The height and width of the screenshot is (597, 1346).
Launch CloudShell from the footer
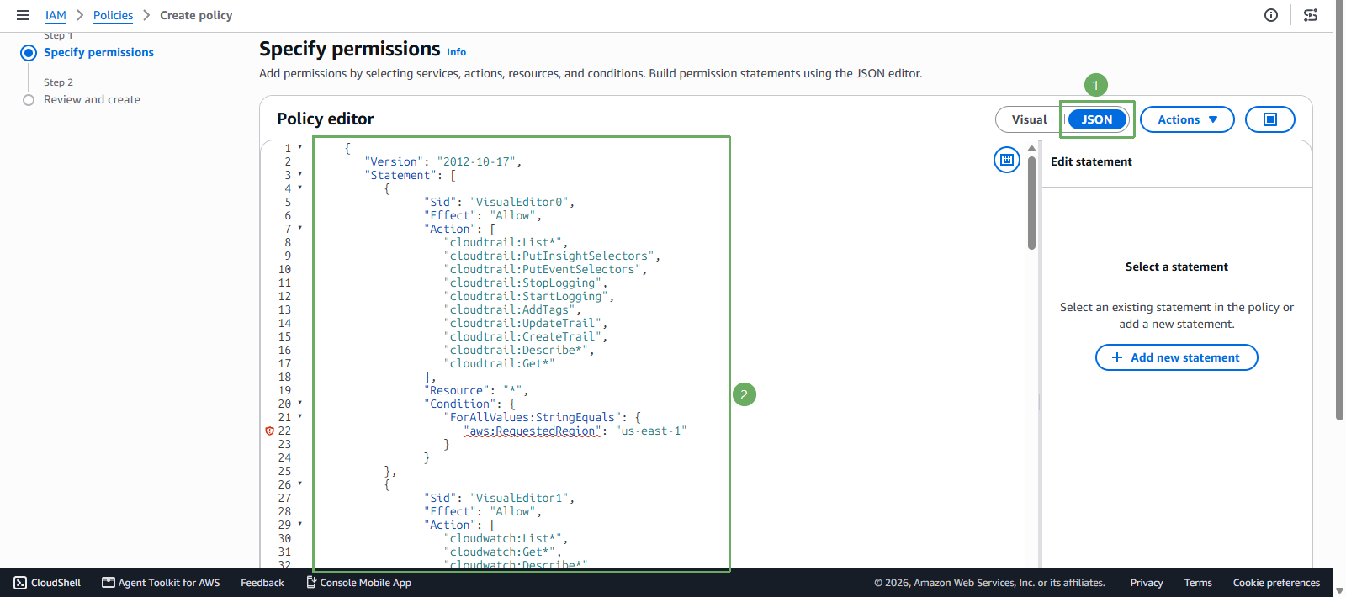pyautogui.click(x=47, y=583)
